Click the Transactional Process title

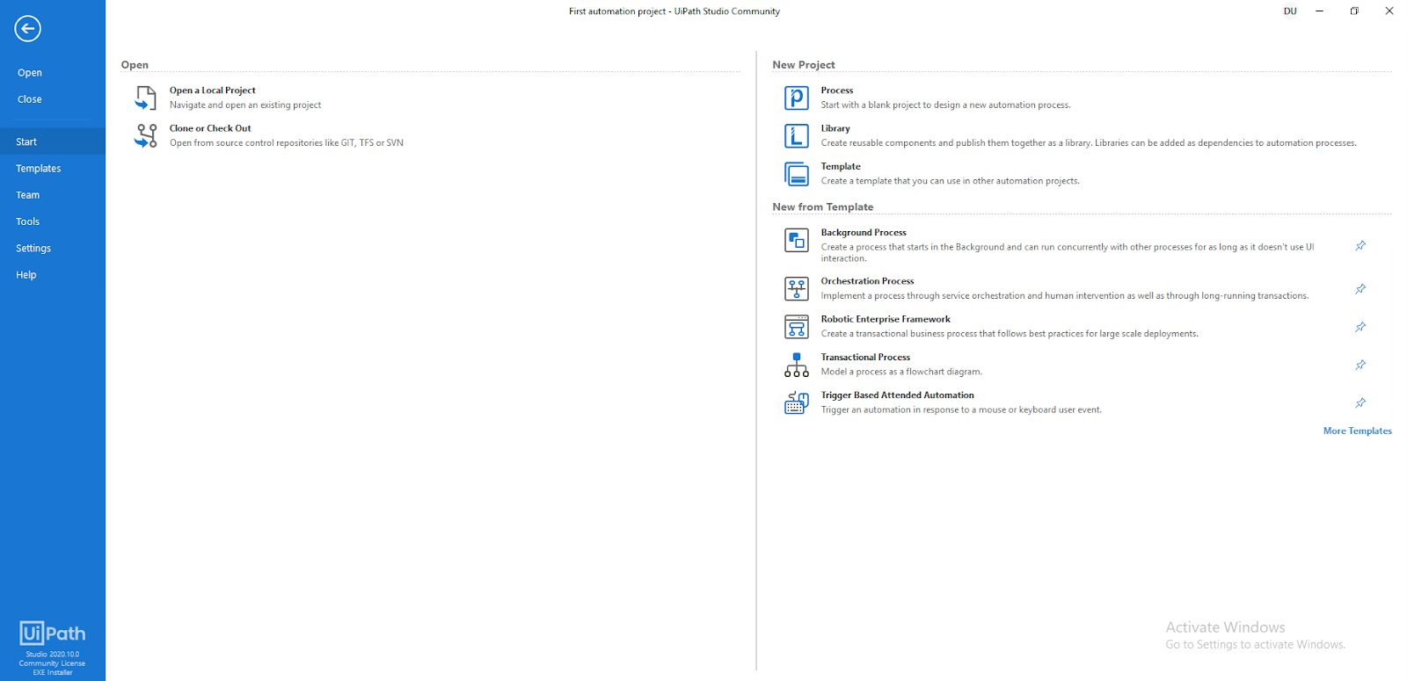[x=865, y=358]
